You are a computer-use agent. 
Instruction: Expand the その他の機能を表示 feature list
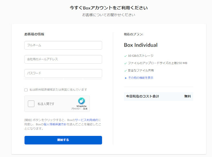[x=140, y=78]
